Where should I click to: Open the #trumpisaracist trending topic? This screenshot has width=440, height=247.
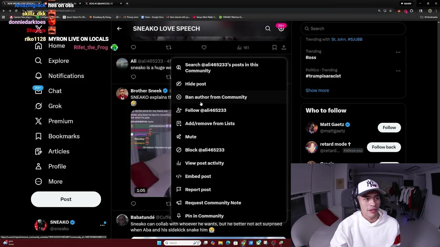pyautogui.click(x=323, y=76)
